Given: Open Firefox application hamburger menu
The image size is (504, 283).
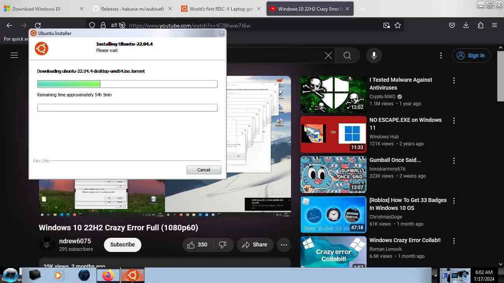Looking at the screenshot, I should tap(495, 25).
